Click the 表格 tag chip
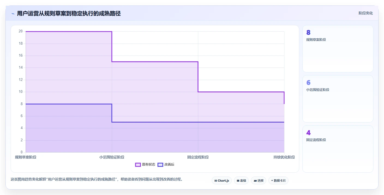Viewport: 384px width, 195px height. [x=241, y=181]
